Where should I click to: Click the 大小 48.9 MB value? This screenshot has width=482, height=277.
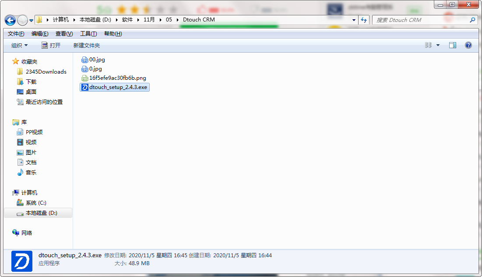[139, 263]
